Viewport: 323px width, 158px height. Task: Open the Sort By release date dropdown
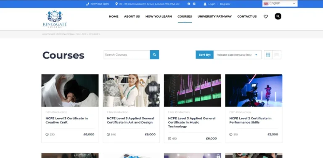(237, 55)
